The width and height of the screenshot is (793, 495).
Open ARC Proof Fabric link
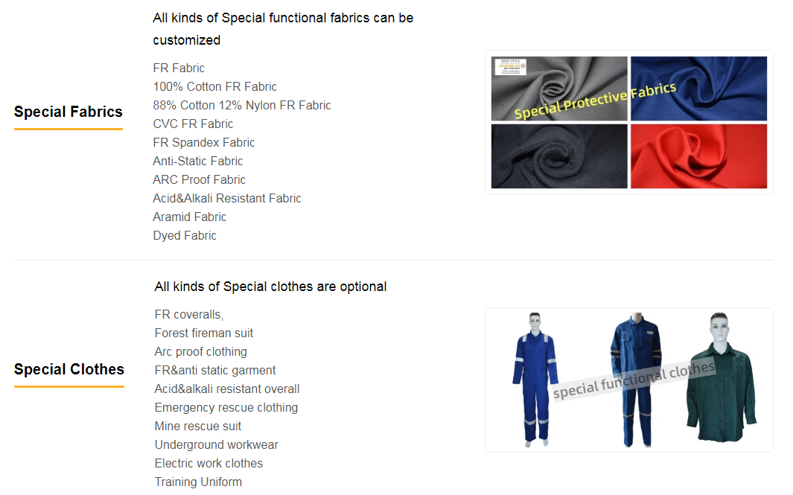pos(200,180)
